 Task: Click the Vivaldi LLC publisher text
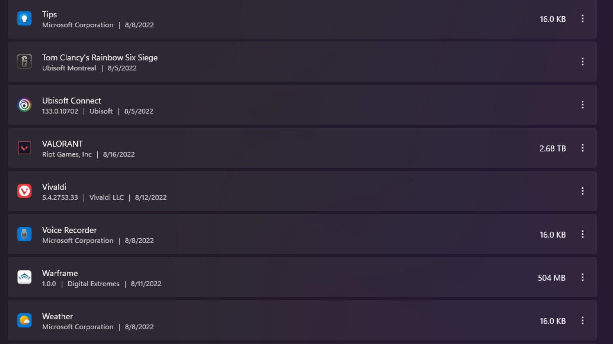coord(106,197)
